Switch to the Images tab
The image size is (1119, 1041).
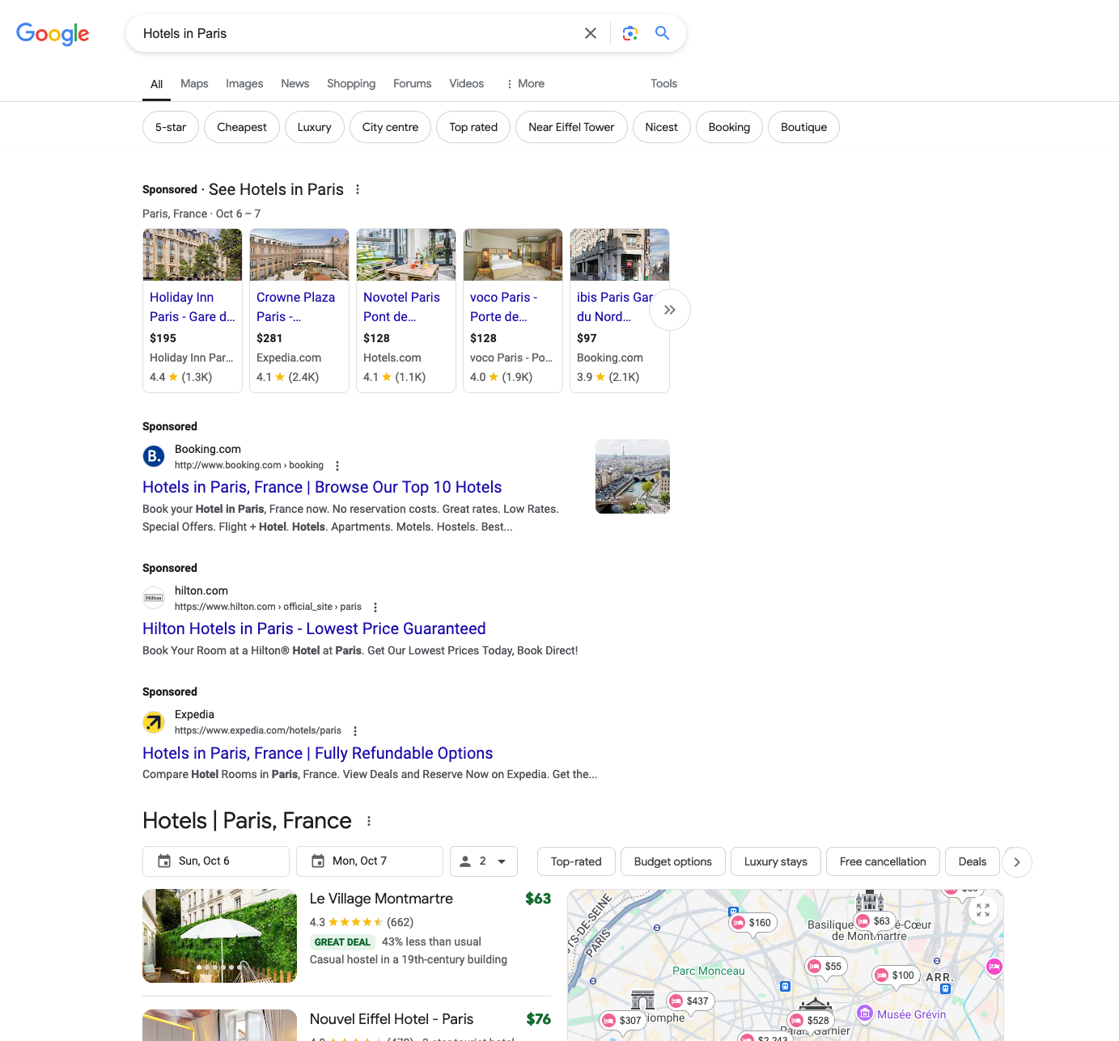coord(244,83)
